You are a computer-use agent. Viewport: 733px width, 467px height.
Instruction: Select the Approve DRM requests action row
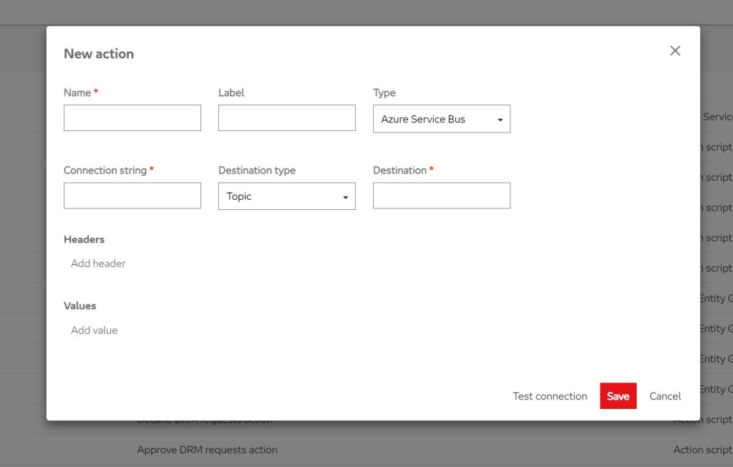(207, 450)
